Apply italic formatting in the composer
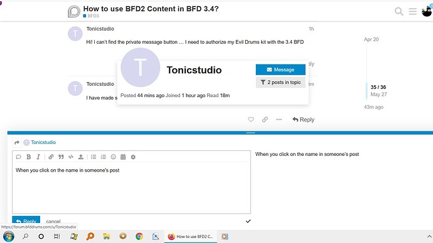The width and height of the screenshot is (433, 243). click(38, 157)
